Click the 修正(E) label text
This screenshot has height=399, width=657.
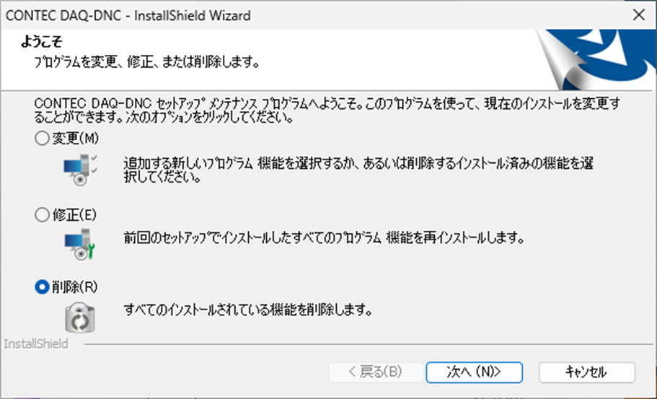pos(74,215)
